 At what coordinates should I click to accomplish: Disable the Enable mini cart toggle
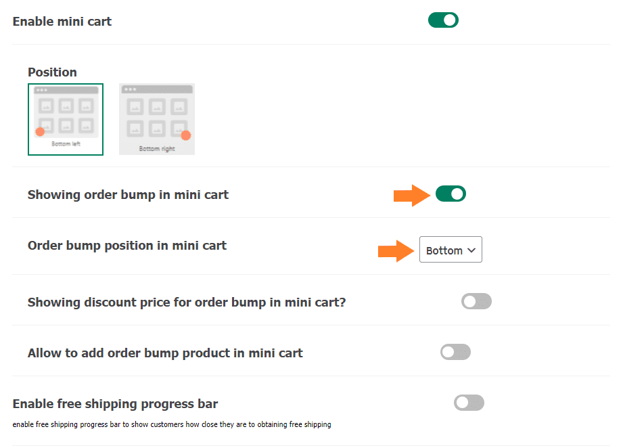pos(443,20)
